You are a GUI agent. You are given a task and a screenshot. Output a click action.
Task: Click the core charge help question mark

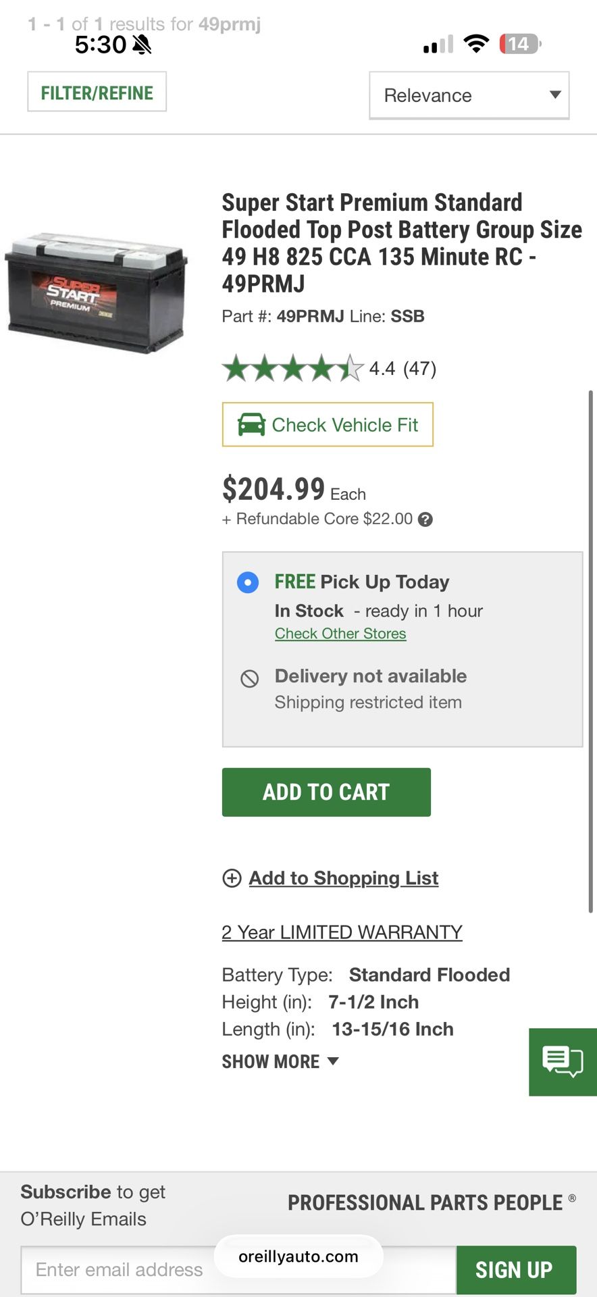[x=425, y=519]
